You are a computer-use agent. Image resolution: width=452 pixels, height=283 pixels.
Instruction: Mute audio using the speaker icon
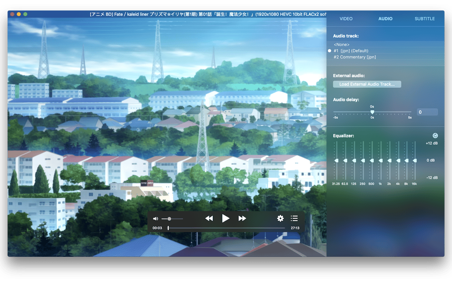pos(155,218)
